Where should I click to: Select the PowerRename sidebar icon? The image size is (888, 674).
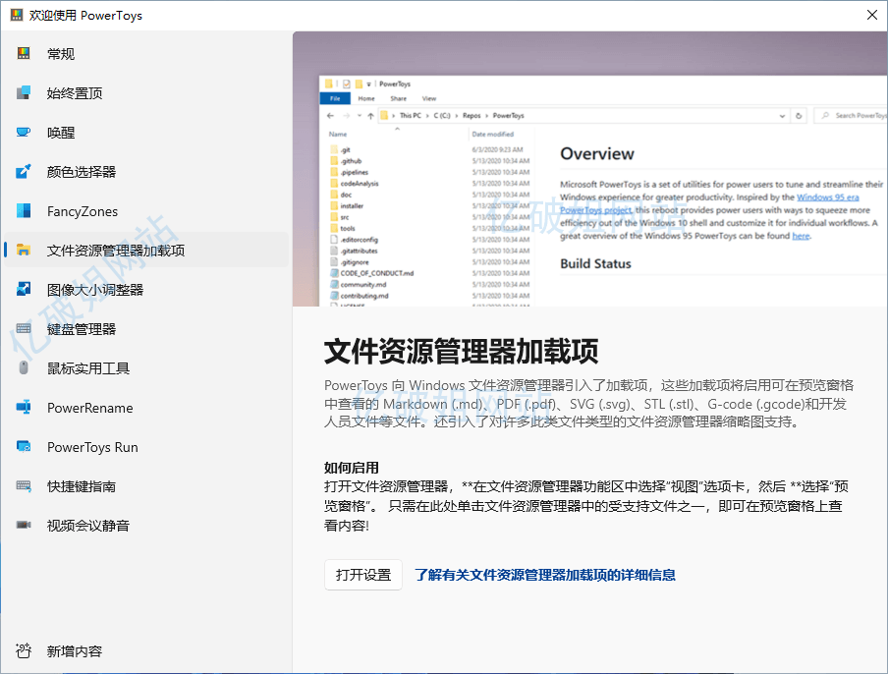coord(24,408)
